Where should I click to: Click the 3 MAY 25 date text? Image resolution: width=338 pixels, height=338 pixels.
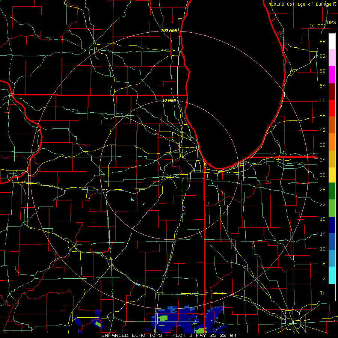tap(204, 335)
